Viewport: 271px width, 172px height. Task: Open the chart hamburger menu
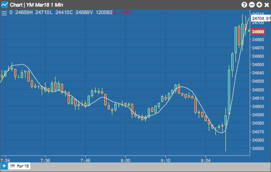(x=4, y=12)
